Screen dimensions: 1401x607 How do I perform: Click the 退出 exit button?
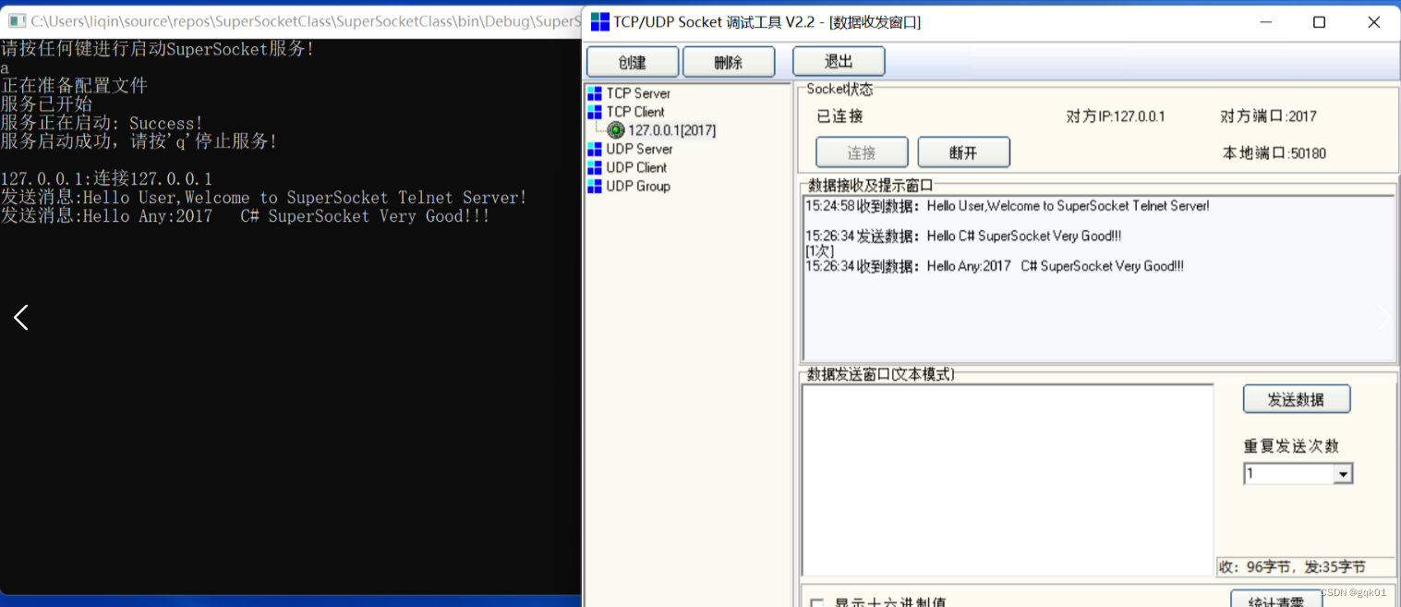coord(838,61)
